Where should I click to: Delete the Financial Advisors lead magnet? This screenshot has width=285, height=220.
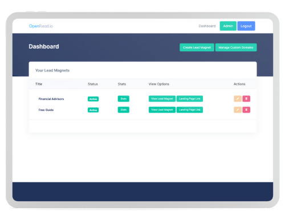(246, 99)
